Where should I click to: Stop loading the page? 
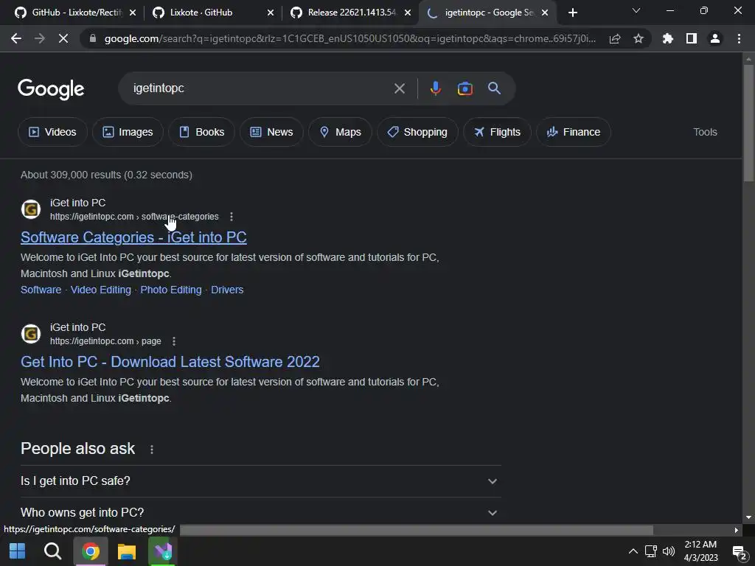click(63, 38)
